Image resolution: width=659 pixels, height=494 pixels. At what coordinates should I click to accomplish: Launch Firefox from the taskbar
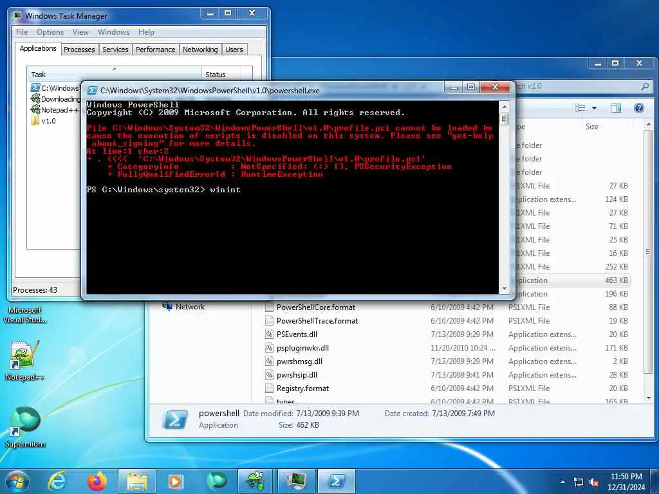point(97,481)
